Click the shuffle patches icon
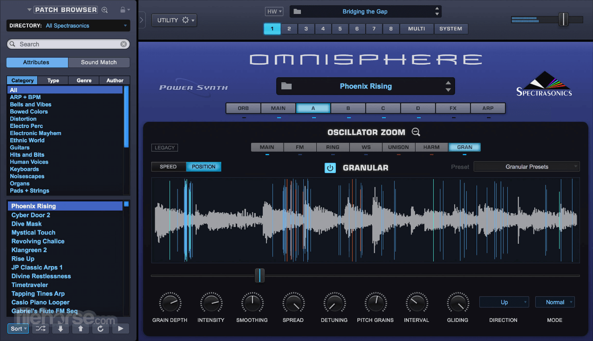The width and height of the screenshot is (593, 341). click(41, 328)
